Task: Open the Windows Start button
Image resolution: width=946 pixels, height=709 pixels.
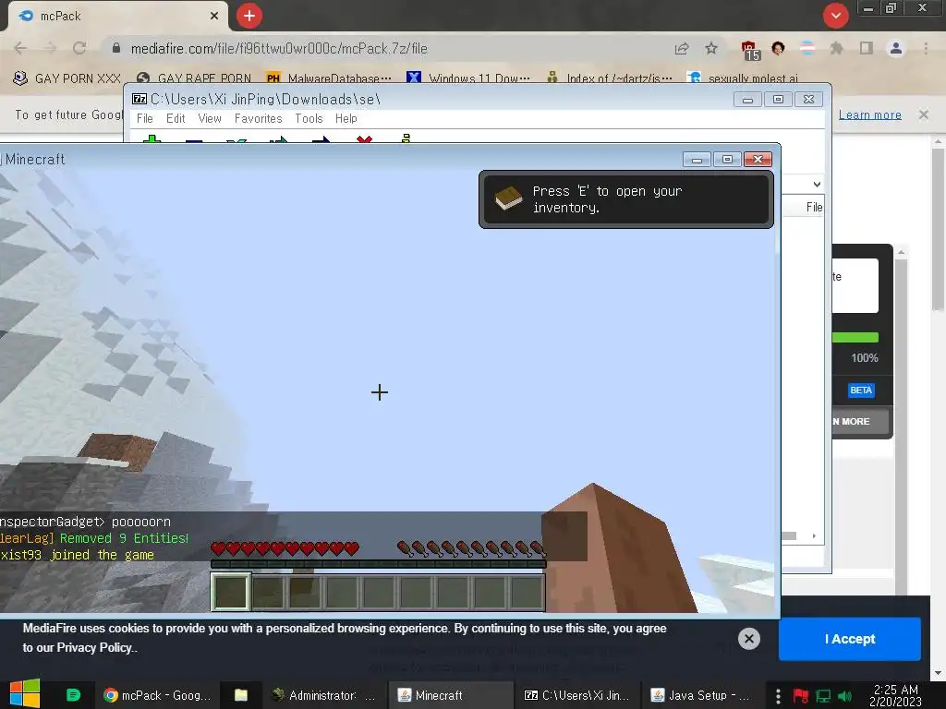Action: click(25, 694)
